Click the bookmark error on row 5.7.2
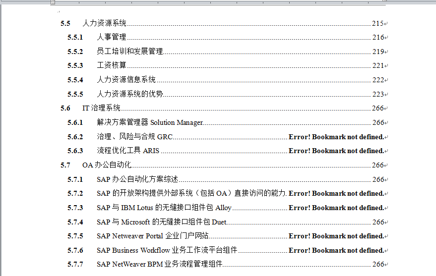436x276 pixels. [336, 193]
